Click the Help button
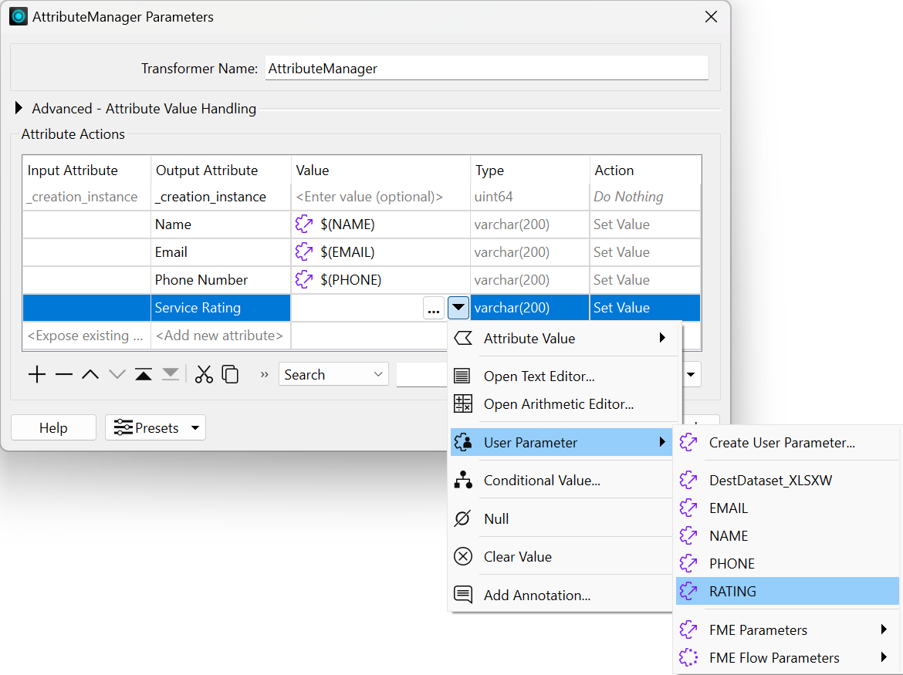 click(x=53, y=427)
